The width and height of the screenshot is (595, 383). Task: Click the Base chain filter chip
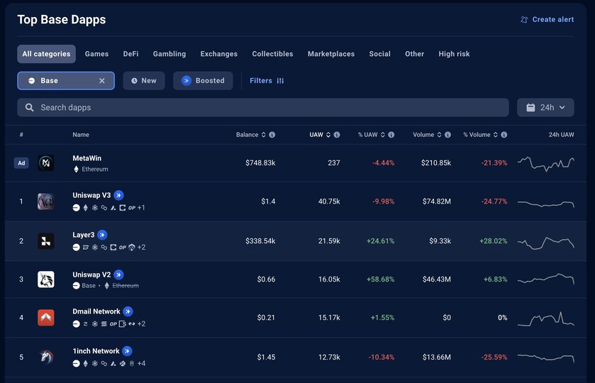click(x=66, y=81)
